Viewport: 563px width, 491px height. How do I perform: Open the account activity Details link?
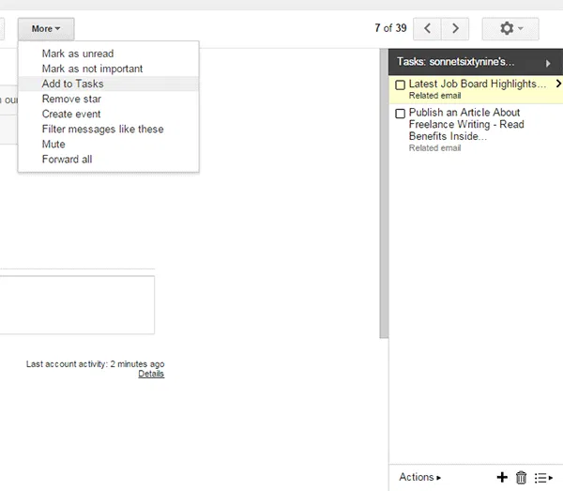(151, 374)
